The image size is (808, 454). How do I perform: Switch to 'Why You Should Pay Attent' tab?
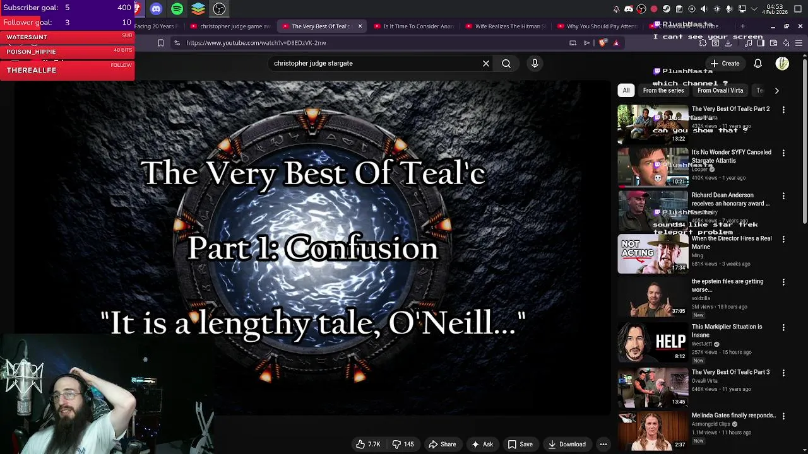[x=597, y=26]
